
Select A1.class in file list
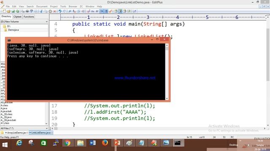coord(5,123)
